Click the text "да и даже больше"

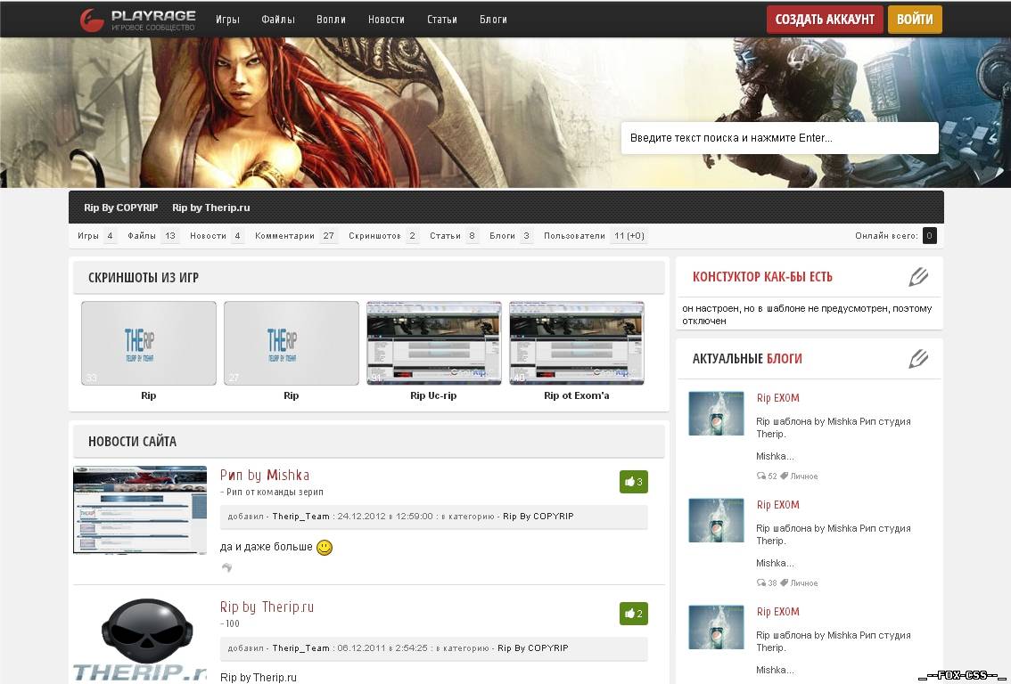267,547
